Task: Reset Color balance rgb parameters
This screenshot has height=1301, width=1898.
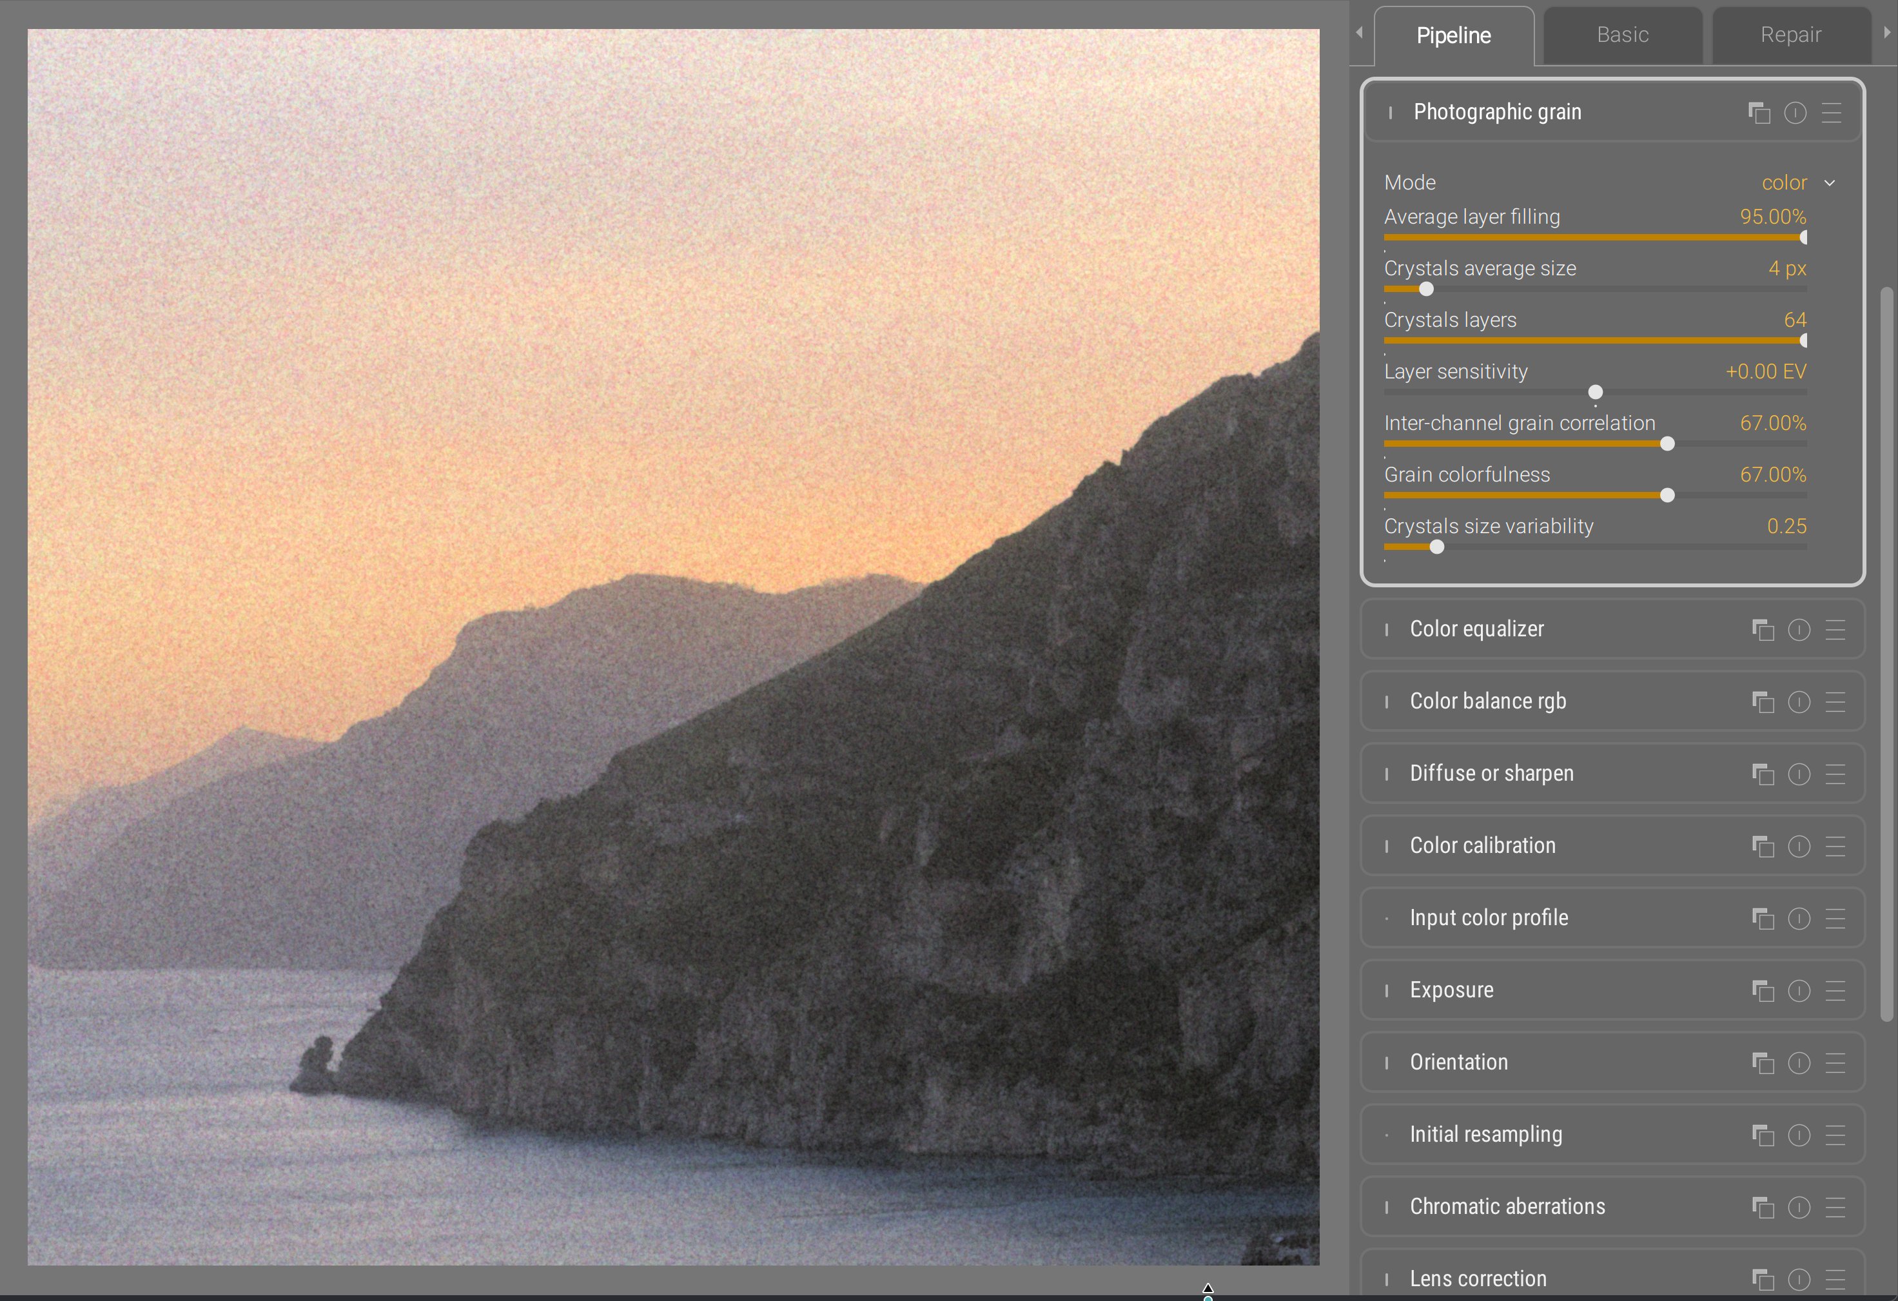Action: [1798, 702]
